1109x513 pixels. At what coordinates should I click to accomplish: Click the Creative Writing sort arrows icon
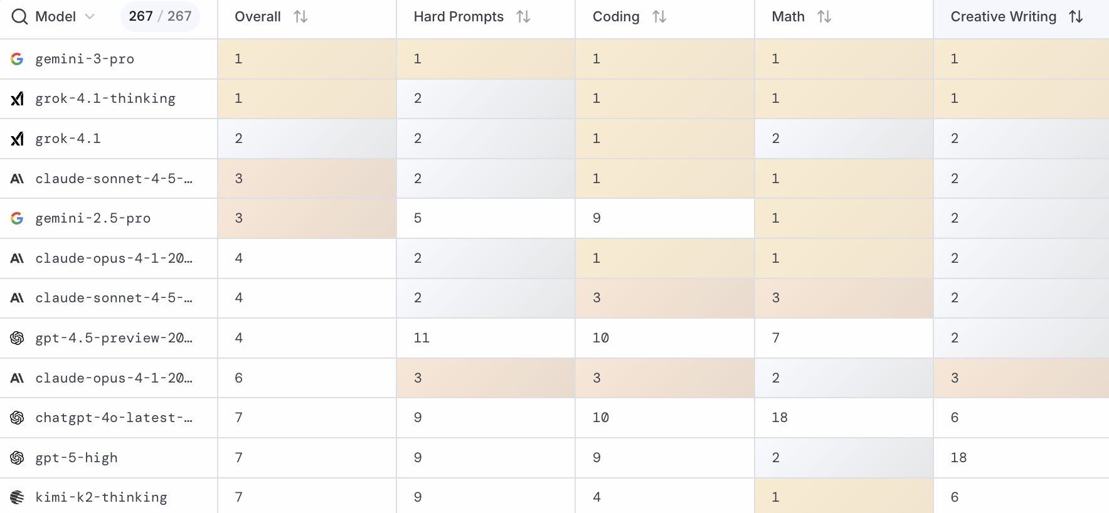(x=1076, y=17)
